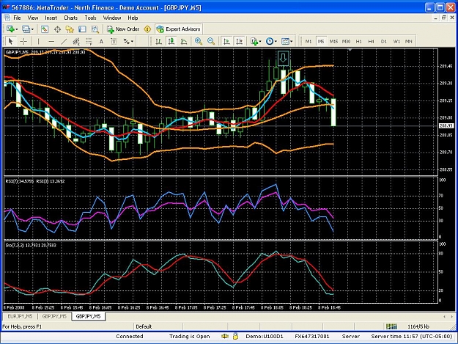Click the 'Connected' status text
Image resolution: width=458 pixels, height=344 pixels.
tap(130, 337)
